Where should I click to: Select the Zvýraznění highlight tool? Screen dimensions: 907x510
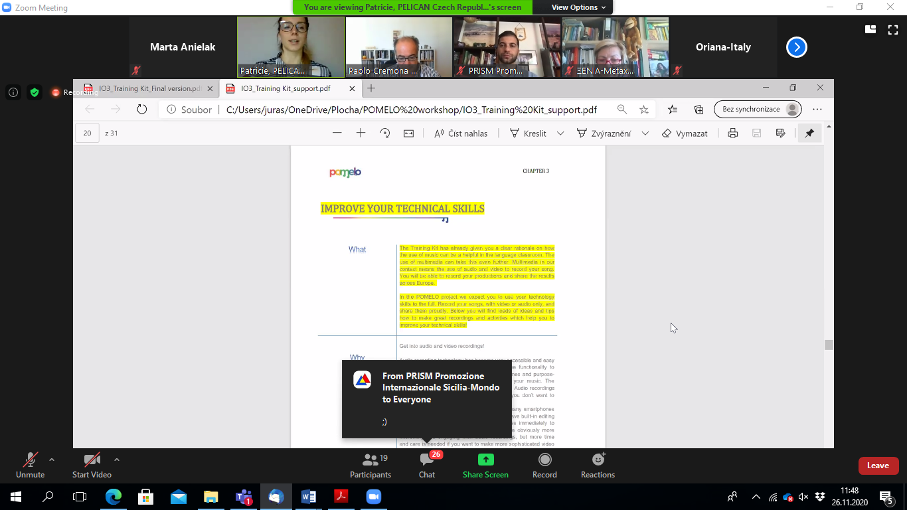[604, 133]
